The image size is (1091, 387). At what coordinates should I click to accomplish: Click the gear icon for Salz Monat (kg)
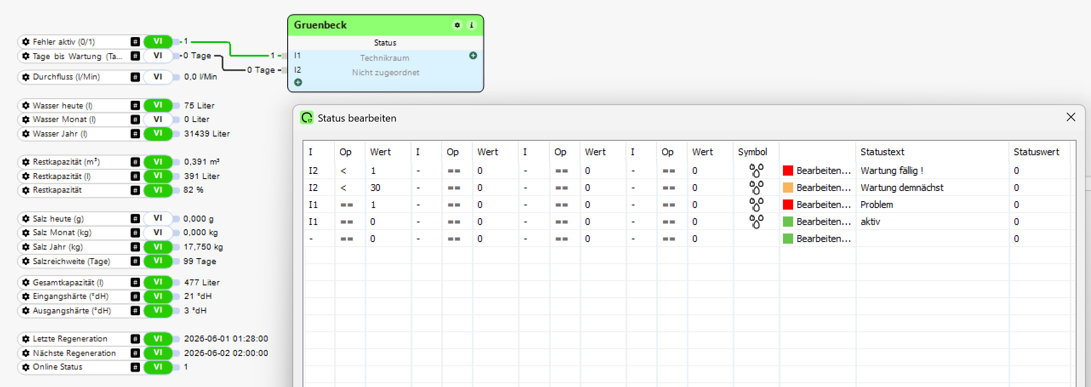(26, 233)
